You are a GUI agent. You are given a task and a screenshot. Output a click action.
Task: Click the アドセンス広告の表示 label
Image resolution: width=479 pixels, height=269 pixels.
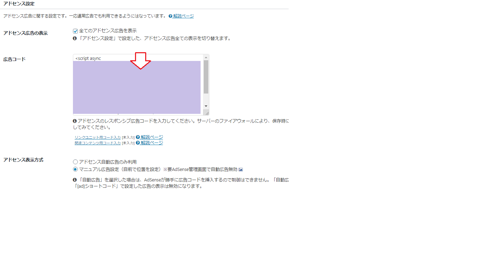click(25, 33)
